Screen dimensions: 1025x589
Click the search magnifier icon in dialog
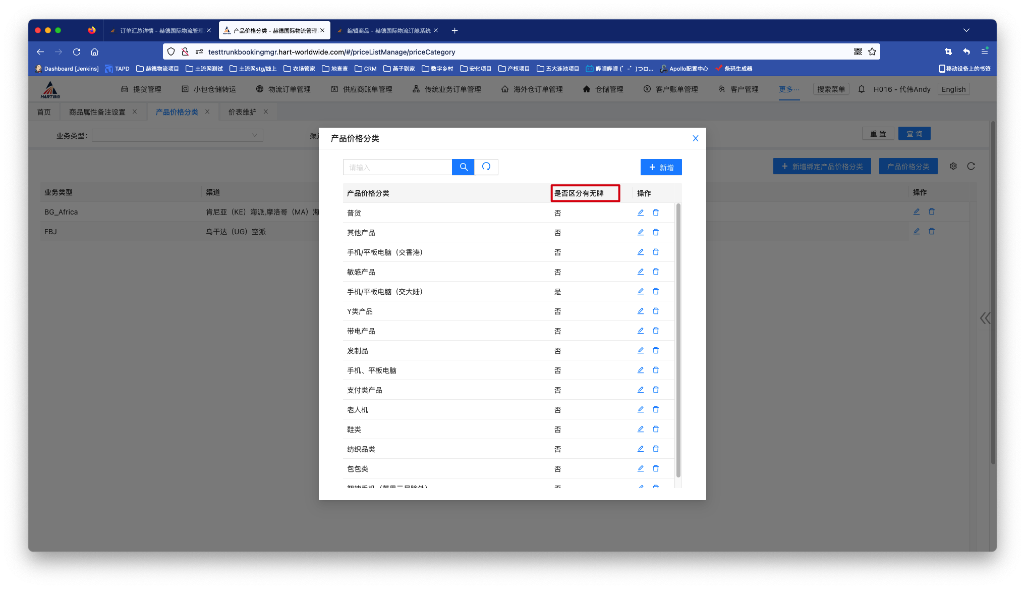click(463, 167)
